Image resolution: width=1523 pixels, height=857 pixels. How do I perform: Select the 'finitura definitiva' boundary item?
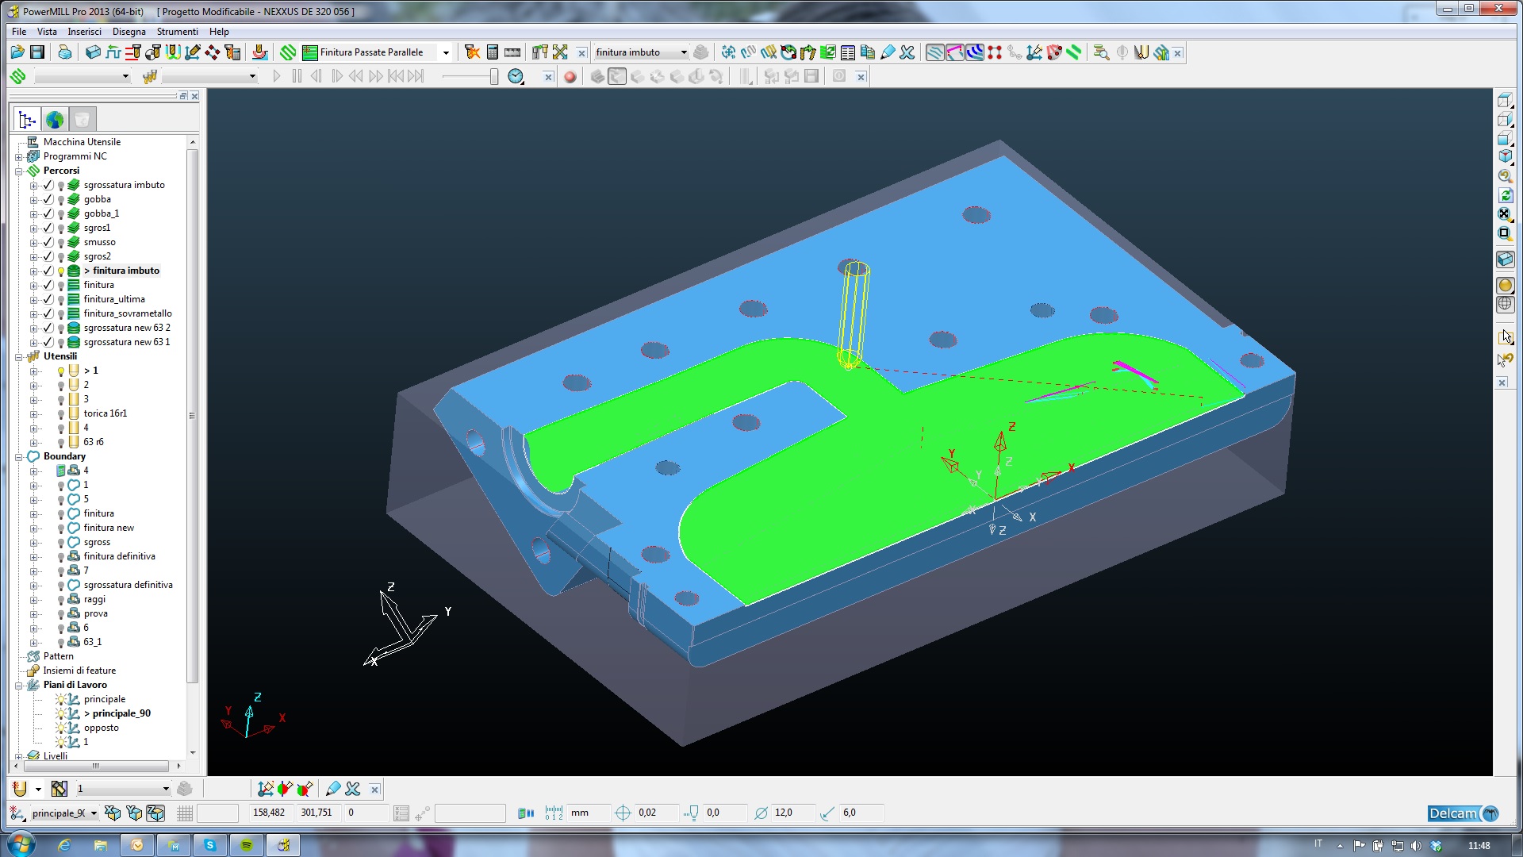point(119,556)
